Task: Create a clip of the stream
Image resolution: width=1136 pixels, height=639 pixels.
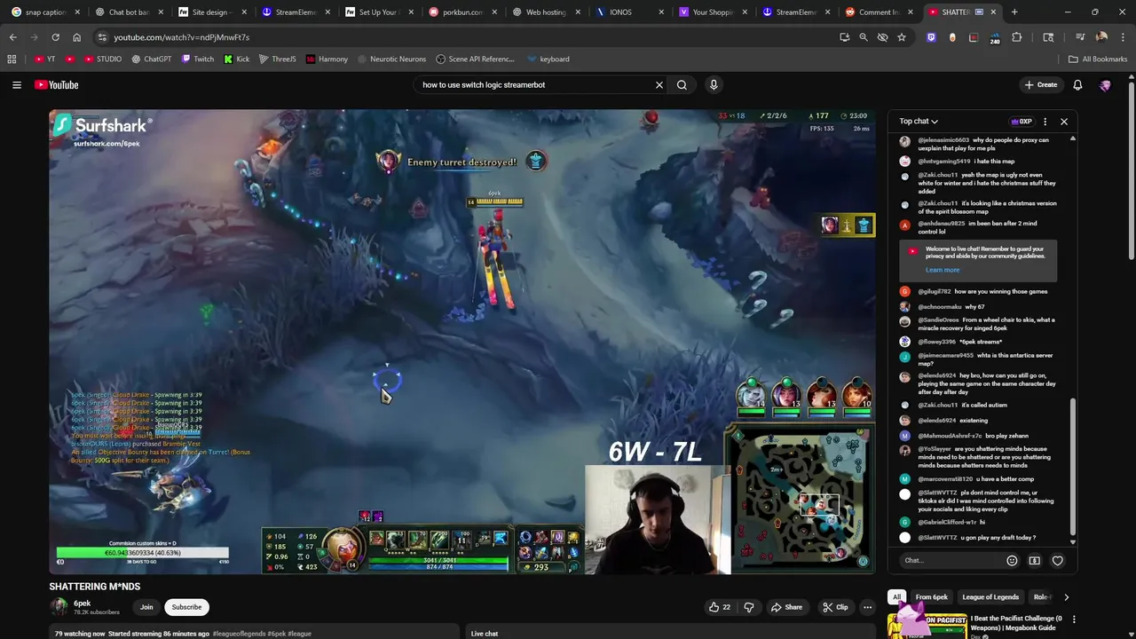Action: [x=835, y=607]
